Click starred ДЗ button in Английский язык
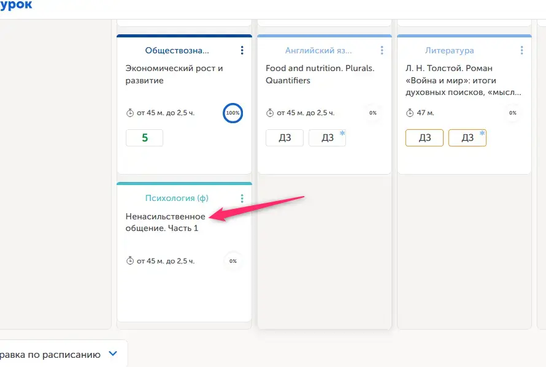This screenshot has height=367, width=546. [328, 138]
